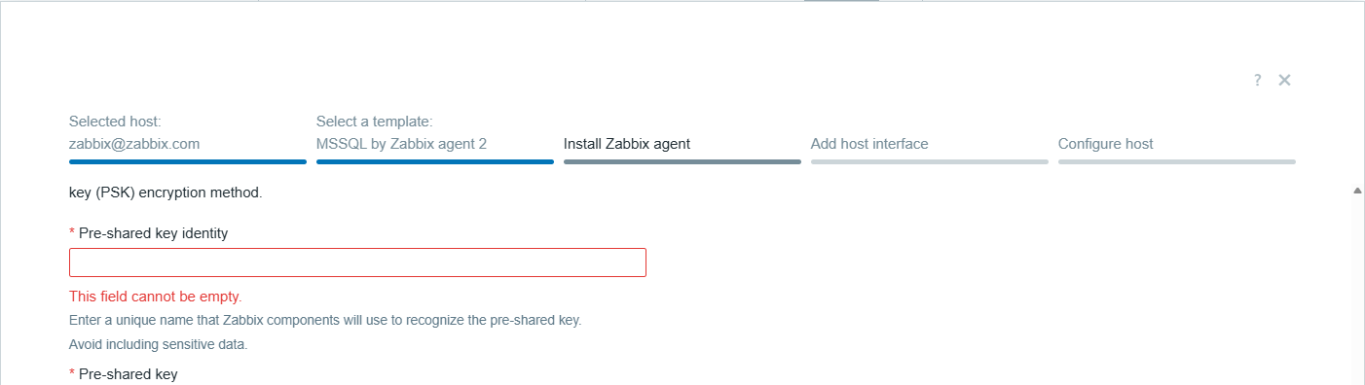This screenshot has height=385, width=1365.
Task: Click the MSSQL by Zabbix agent 2 text
Action: click(401, 144)
